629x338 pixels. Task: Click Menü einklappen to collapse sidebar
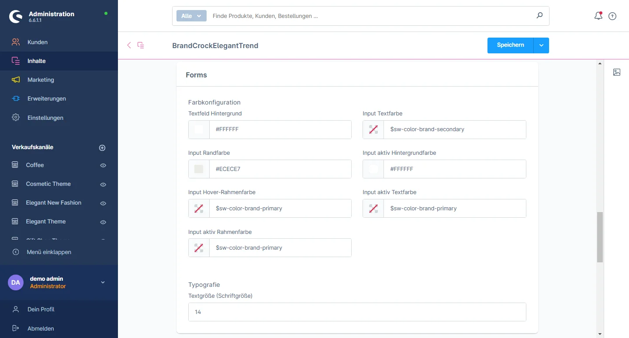48,252
